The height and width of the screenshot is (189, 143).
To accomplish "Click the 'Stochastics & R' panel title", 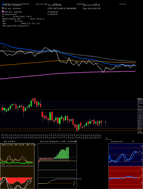I will tap(117, 141).
